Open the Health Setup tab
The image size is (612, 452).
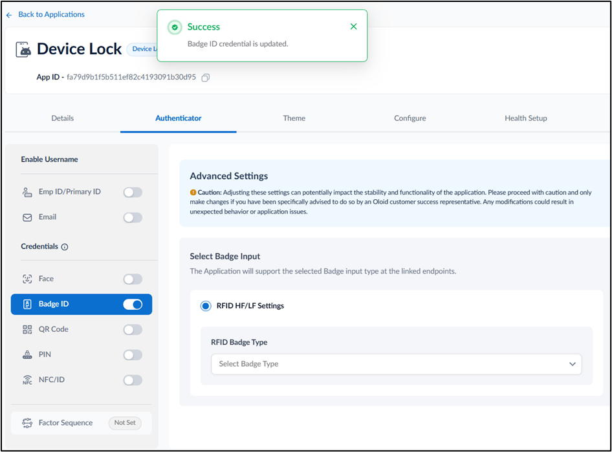pos(526,118)
